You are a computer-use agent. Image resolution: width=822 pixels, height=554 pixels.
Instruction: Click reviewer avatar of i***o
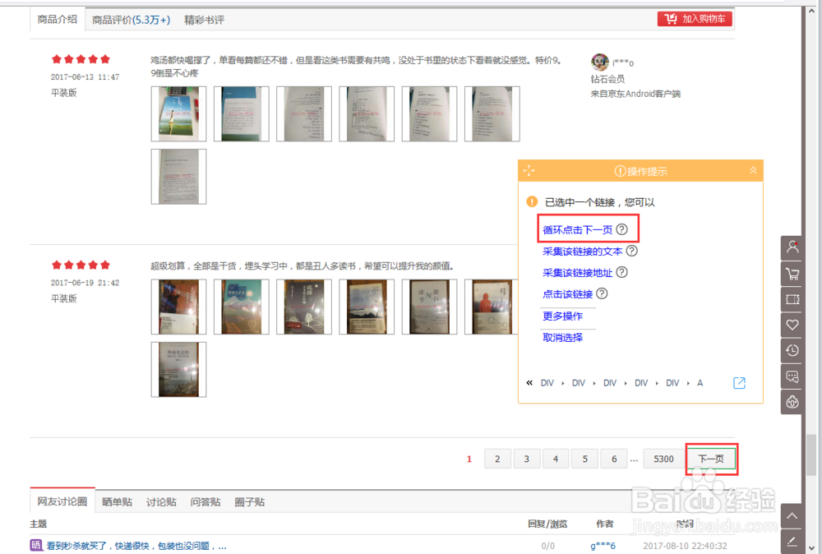coord(600,62)
